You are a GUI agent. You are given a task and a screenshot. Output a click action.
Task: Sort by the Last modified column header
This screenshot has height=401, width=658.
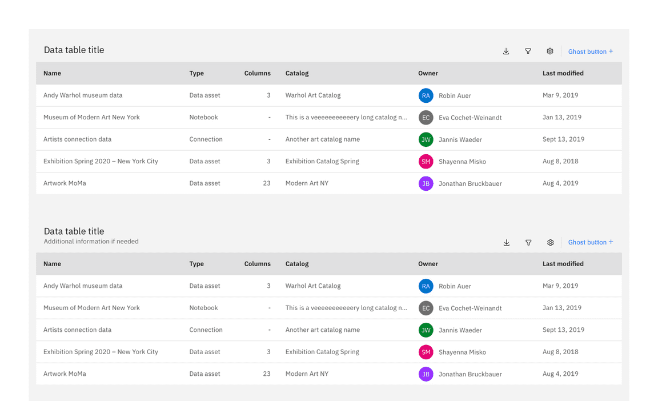click(563, 73)
